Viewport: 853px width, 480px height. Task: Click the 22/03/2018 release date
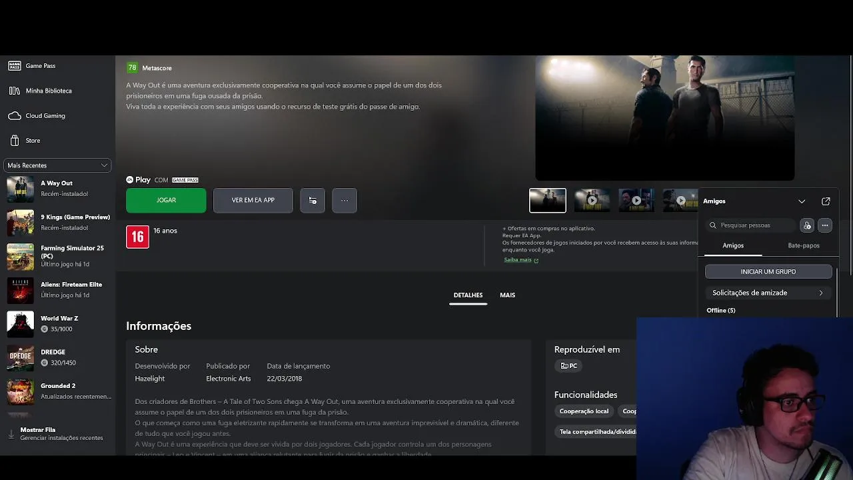coord(285,379)
